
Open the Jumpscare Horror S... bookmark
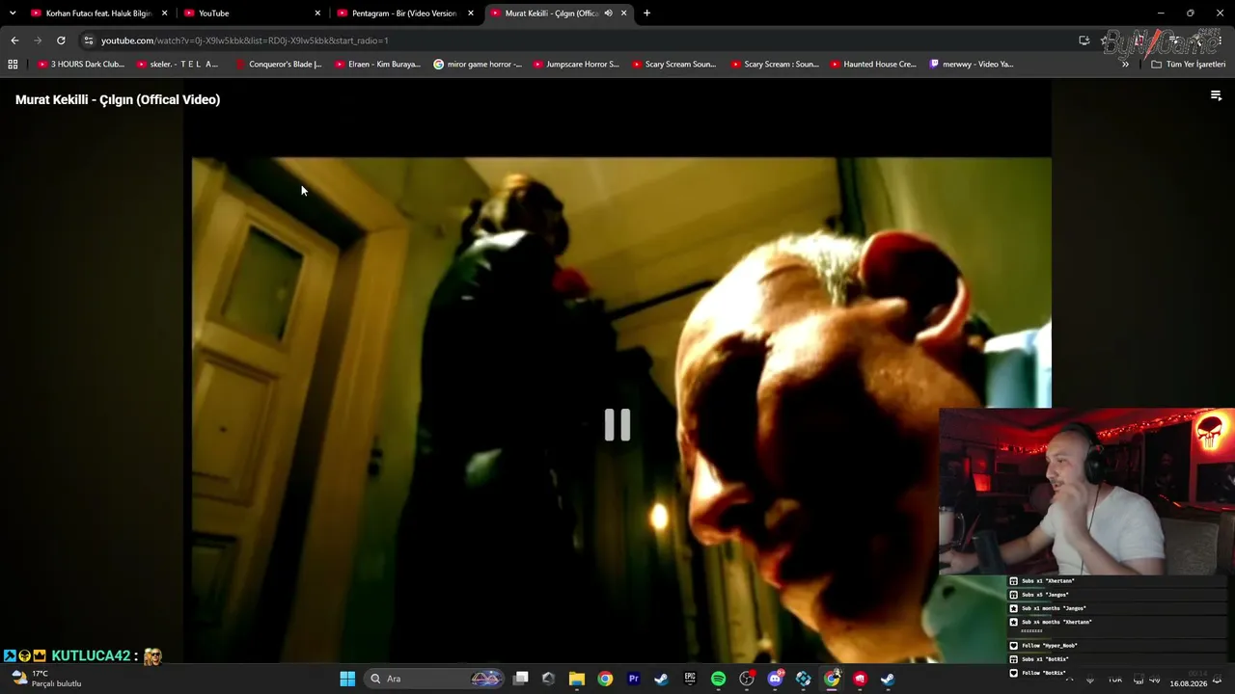[576, 65]
